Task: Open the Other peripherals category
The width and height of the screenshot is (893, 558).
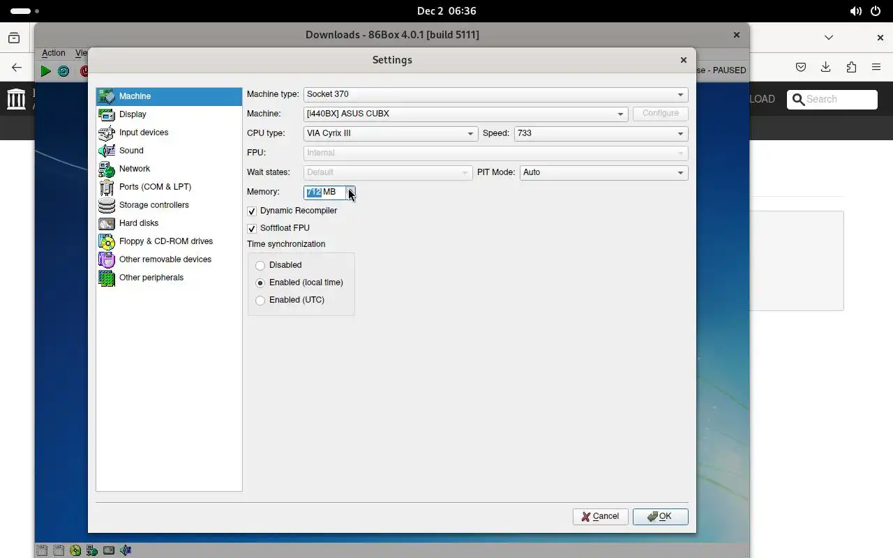Action: point(169,278)
